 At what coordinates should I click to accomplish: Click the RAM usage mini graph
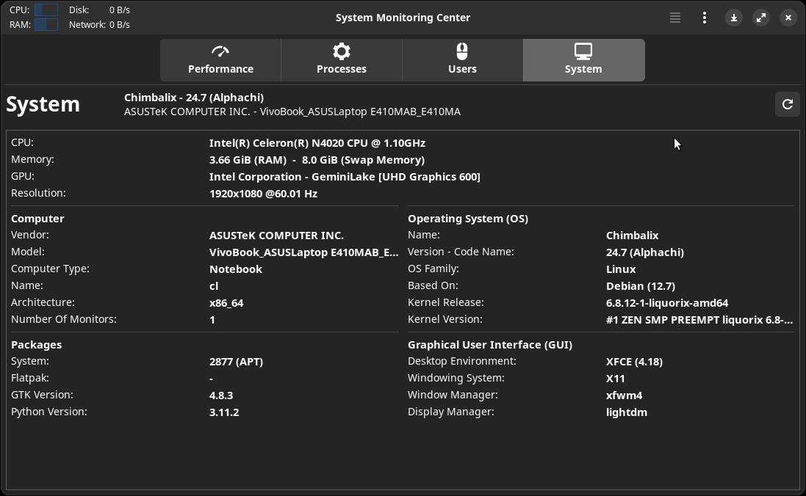46,24
